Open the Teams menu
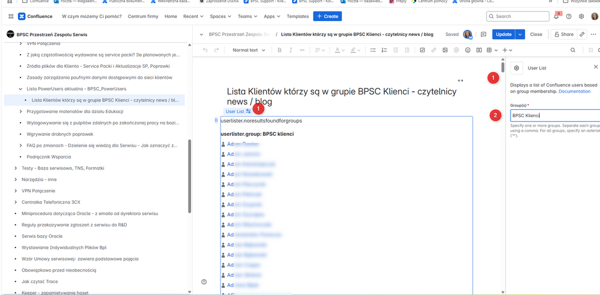Viewport: 600px width, 295px height. pyautogui.click(x=247, y=16)
